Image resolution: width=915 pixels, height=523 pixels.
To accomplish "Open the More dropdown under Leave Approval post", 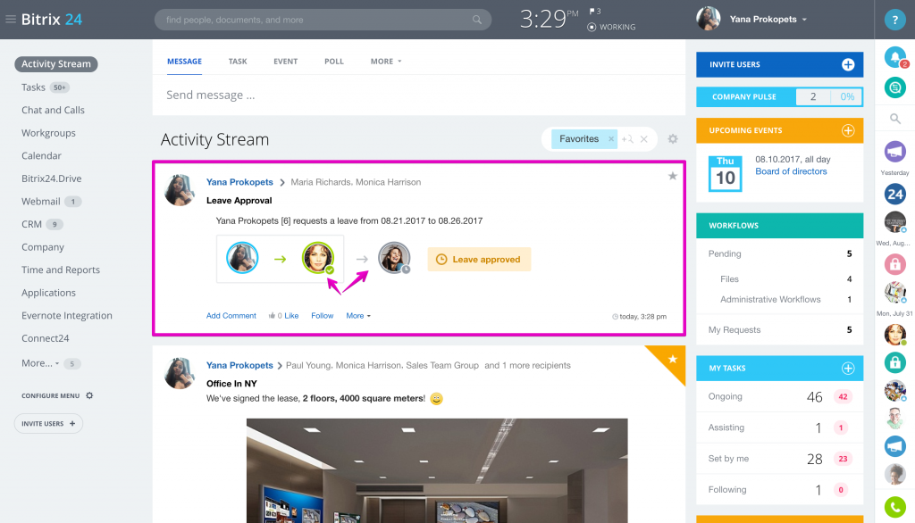I will point(358,315).
